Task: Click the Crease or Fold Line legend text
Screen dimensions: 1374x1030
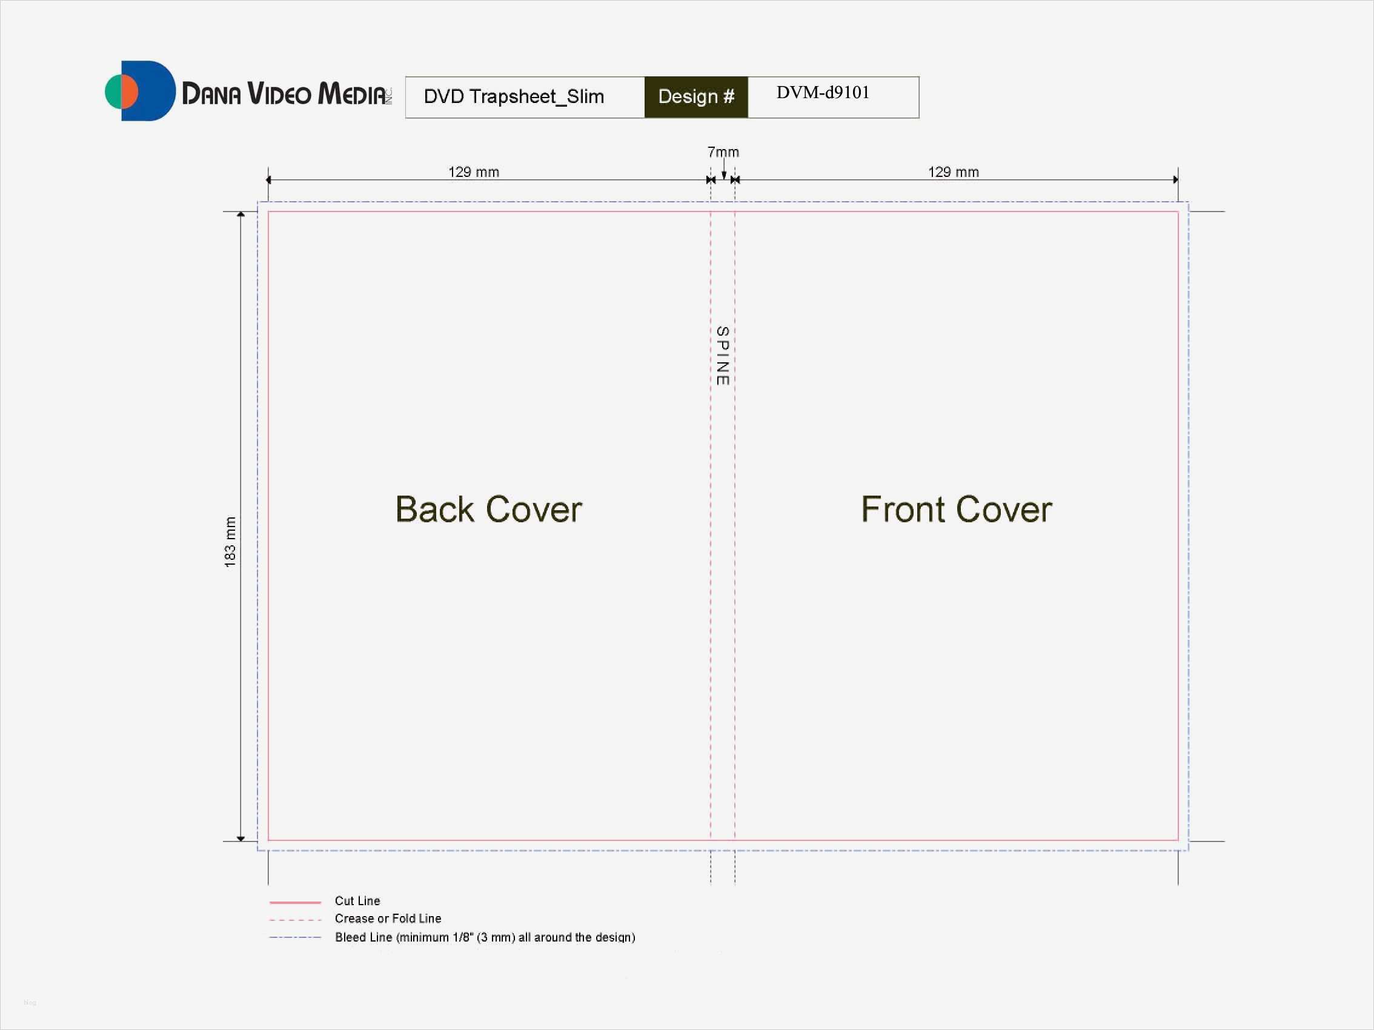Action: pos(388,918)
